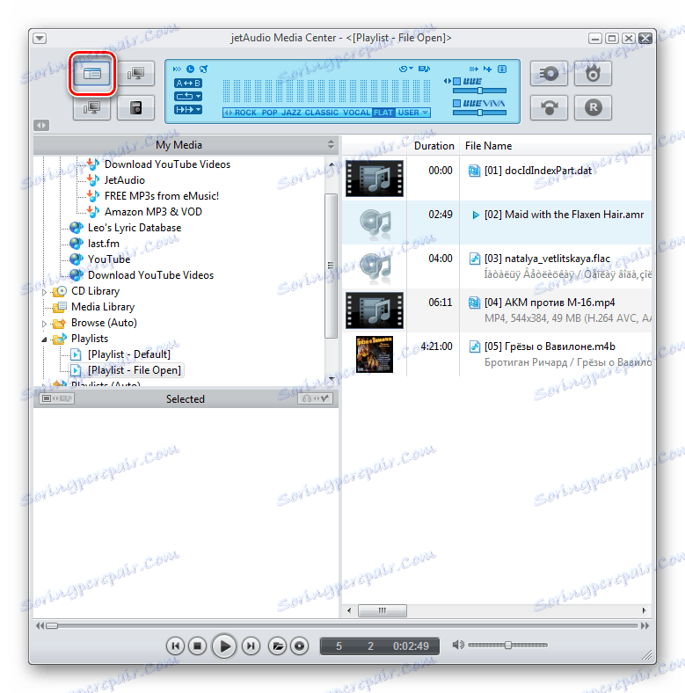Enable the BBE ViVA checkbox

click(x=457, y=104)
